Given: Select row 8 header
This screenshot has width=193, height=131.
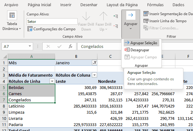Looking at the screenshot, I should click(4, 106).
